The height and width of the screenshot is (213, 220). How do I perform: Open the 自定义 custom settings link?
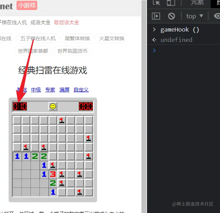81,90
